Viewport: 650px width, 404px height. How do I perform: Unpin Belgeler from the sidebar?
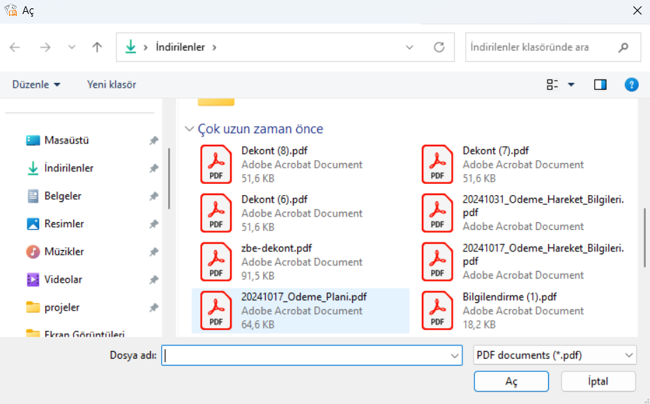(x=153, y=196)
